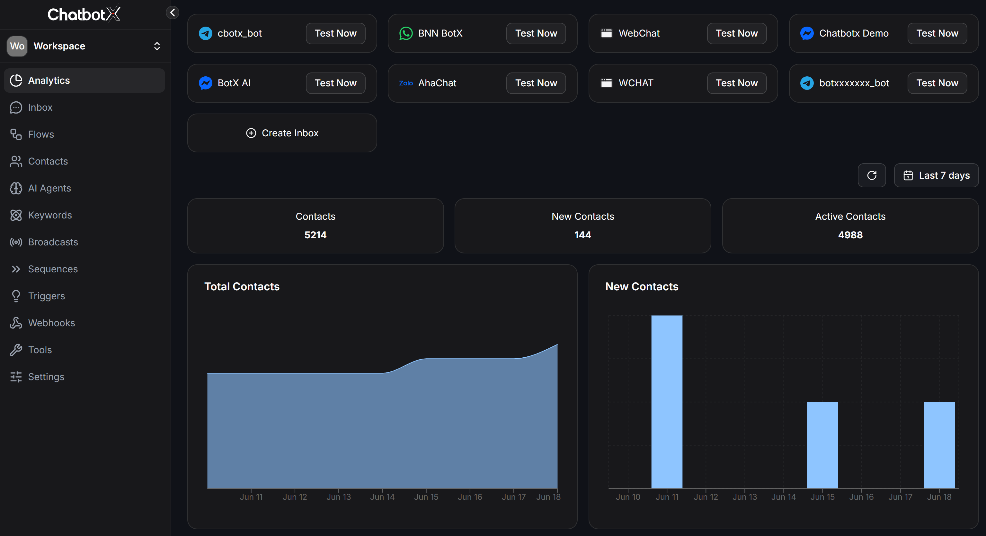986x536 pixels.
Task: Test Now for Chatbotx Demo inbox
Action: tap(937, 33)
